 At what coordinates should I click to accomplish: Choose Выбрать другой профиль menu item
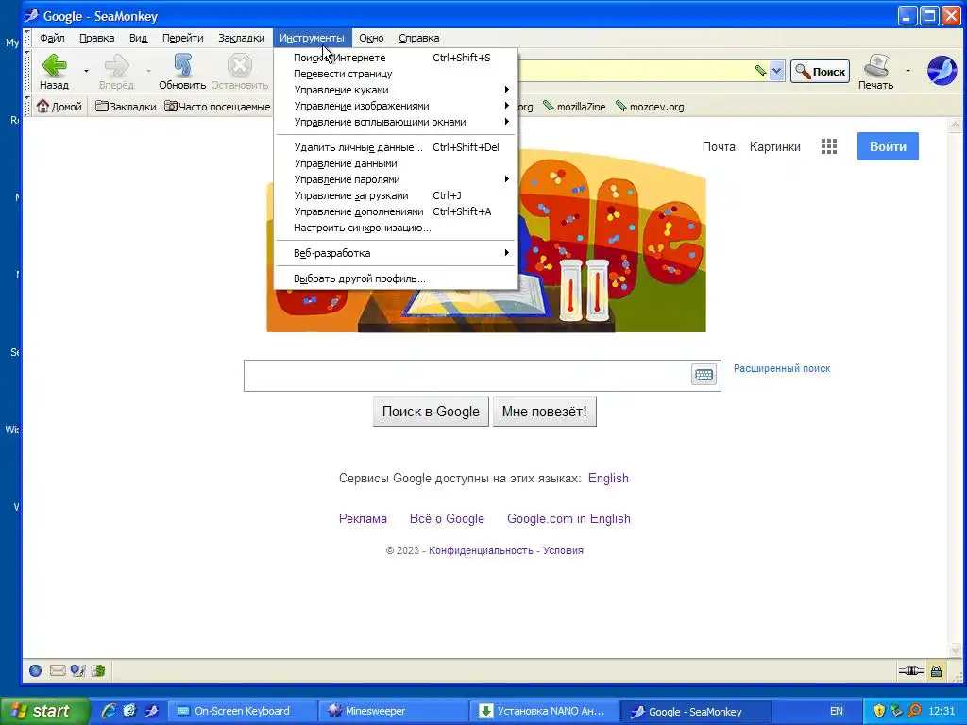(x=396, y=278)
